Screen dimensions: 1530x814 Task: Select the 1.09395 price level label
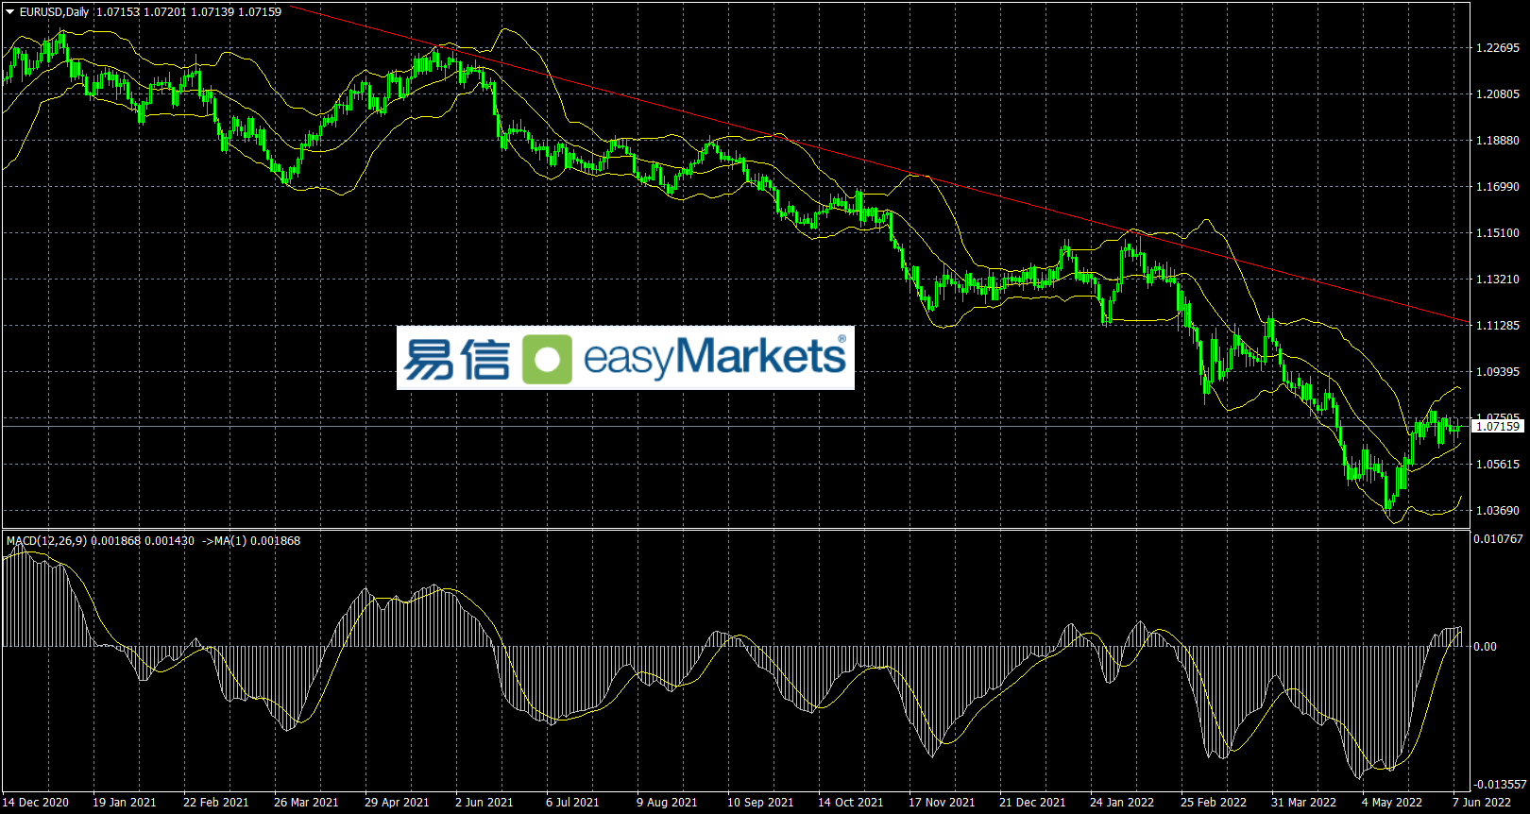pos(1498,372)
